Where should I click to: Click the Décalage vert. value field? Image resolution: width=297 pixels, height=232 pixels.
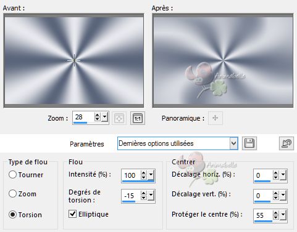pyautogui.click(x=264, y=196)
